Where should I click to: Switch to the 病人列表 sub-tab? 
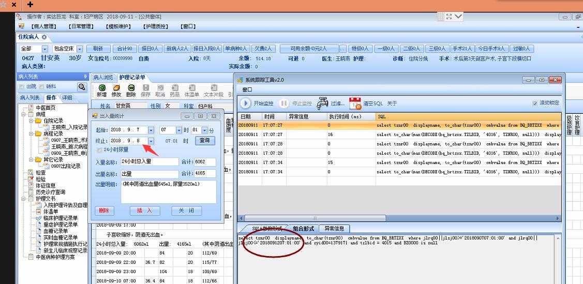tap(30, 98)
